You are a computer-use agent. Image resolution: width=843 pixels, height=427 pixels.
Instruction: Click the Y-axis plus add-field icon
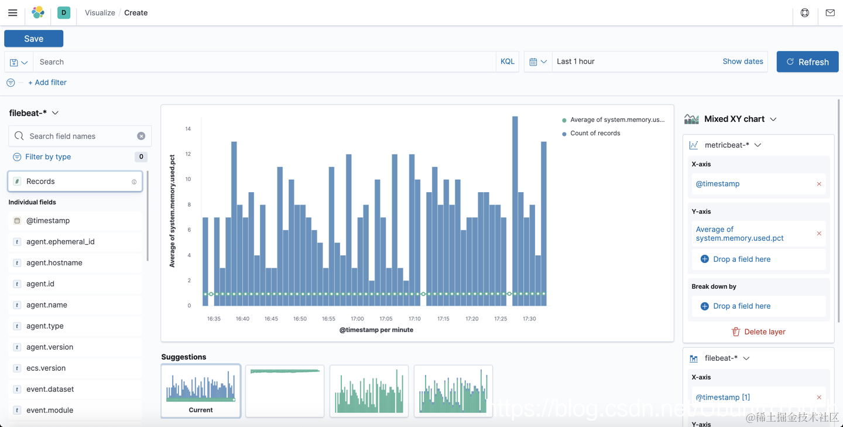coord(705,259)
